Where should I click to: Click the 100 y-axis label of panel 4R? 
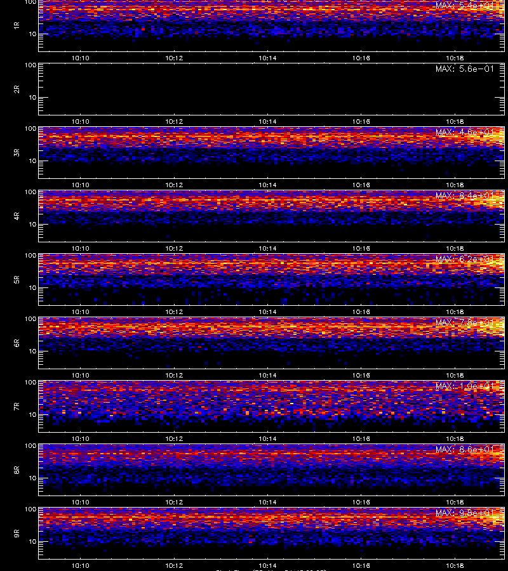(30, 192)
